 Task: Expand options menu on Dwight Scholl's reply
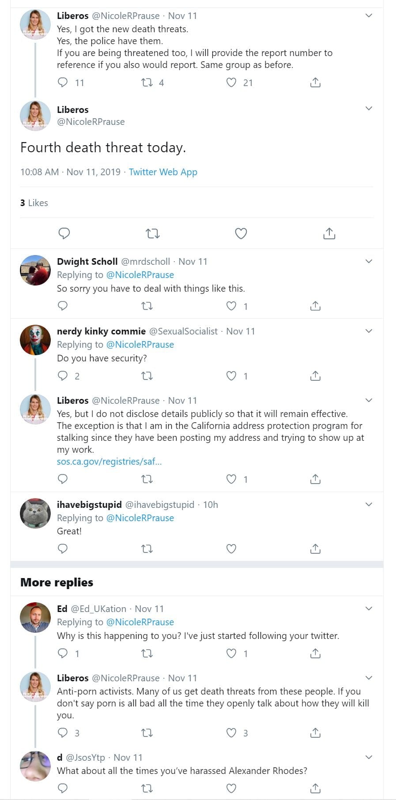click(x=369, y=261)
